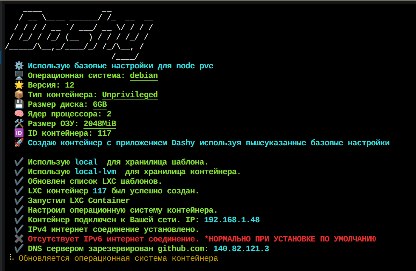Click the spinner beside "Обновляется операционная система"

coord(12,258)
